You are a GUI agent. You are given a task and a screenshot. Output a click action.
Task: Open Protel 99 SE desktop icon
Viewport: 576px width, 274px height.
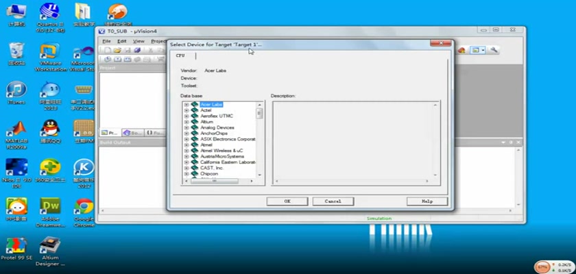coord(16,249)
